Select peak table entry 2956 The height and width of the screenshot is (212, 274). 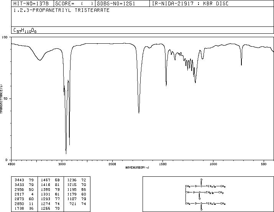(19, 189)
